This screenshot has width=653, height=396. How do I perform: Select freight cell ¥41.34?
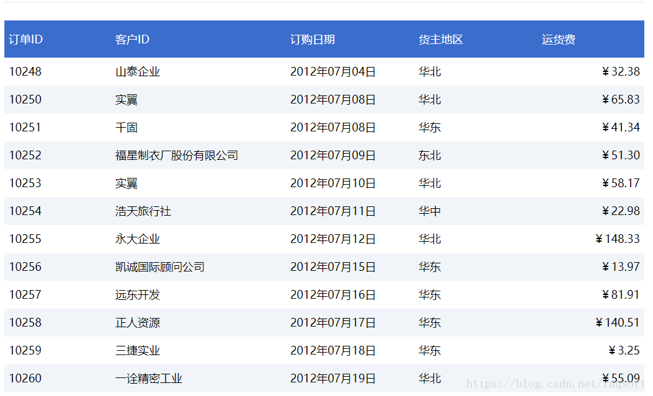click(621, 127)
